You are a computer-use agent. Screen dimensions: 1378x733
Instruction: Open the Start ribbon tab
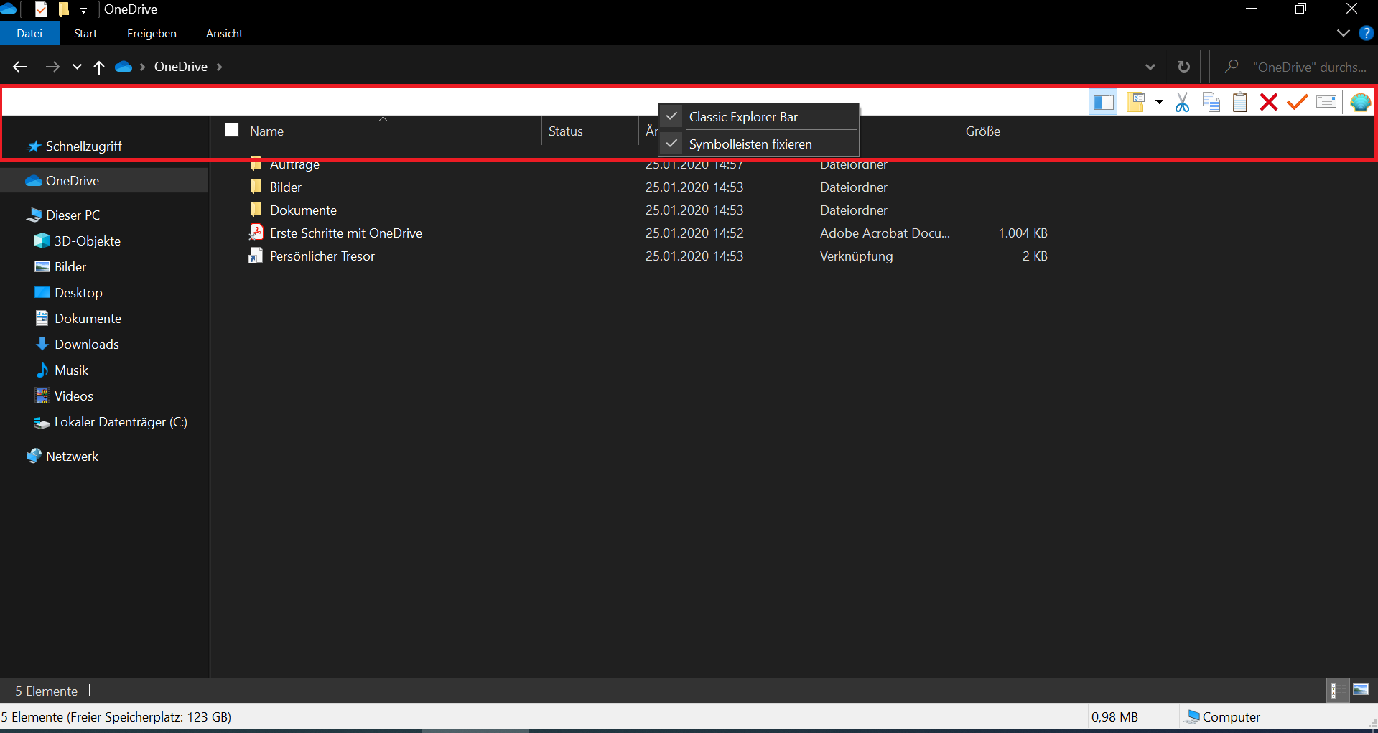(x=85, y=33)
